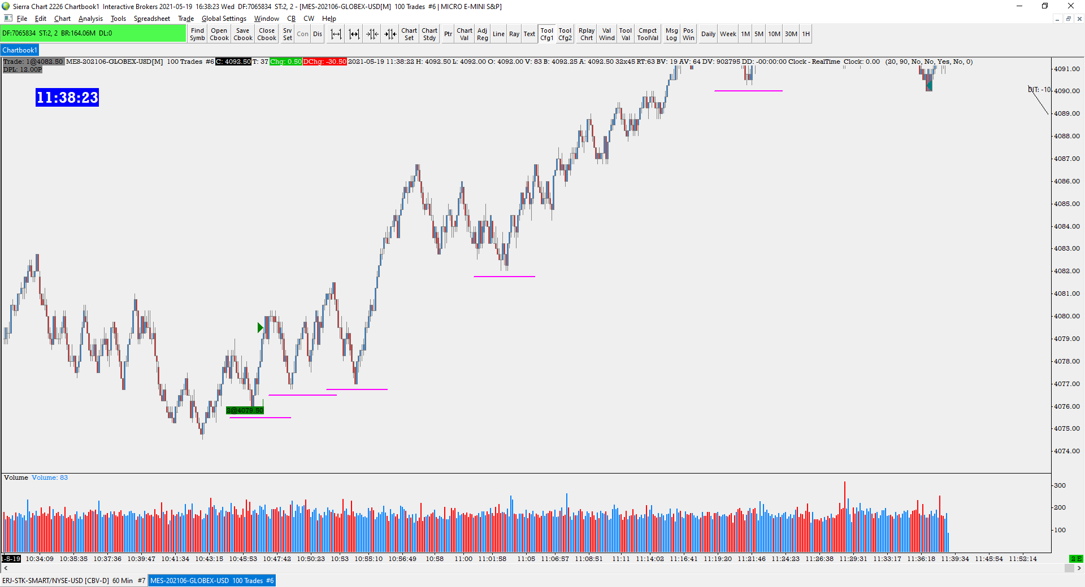Open Chart Set settings

pos(409,34)
